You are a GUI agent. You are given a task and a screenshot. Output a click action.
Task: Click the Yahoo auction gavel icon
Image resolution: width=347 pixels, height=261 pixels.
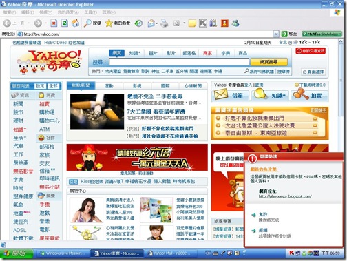tap(301, 94)
